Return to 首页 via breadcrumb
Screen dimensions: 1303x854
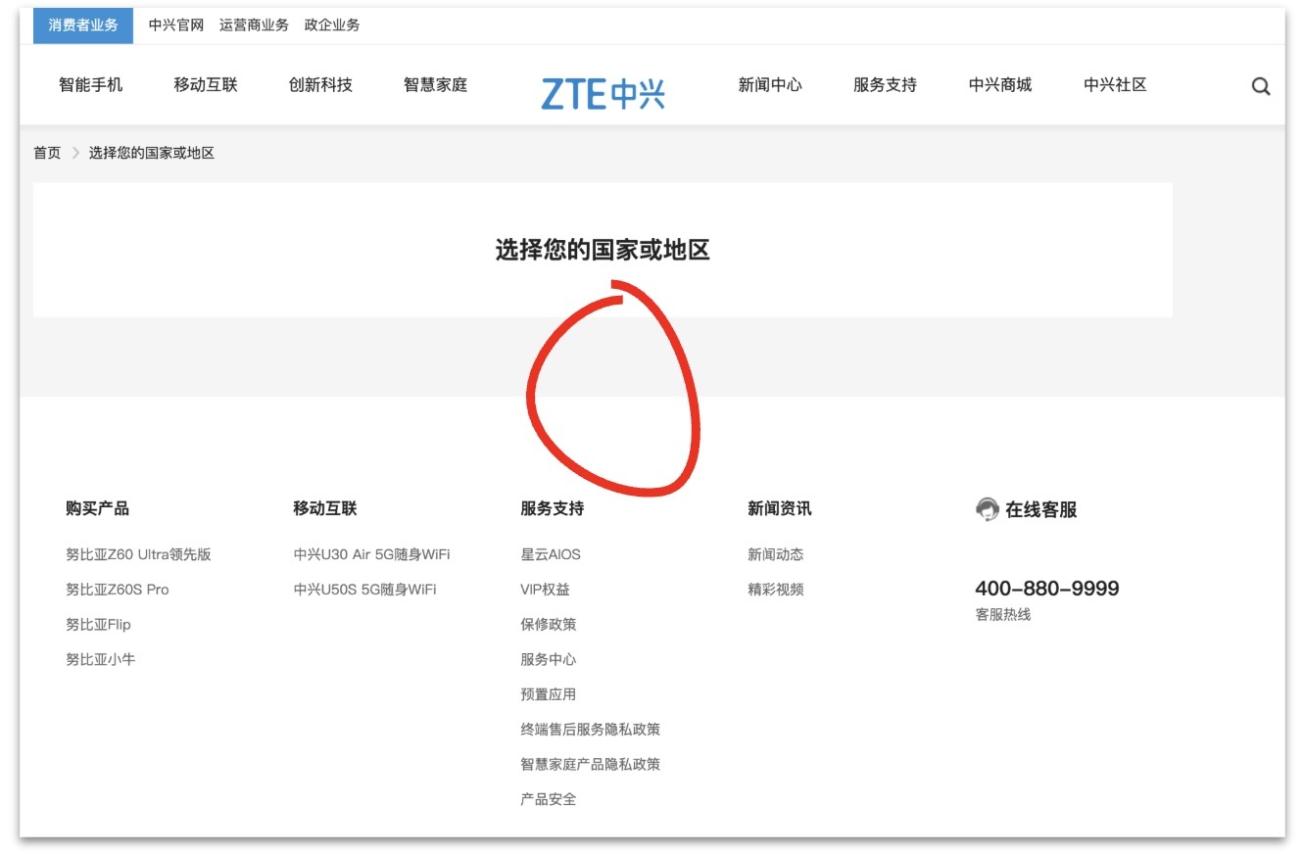(47, 153)
